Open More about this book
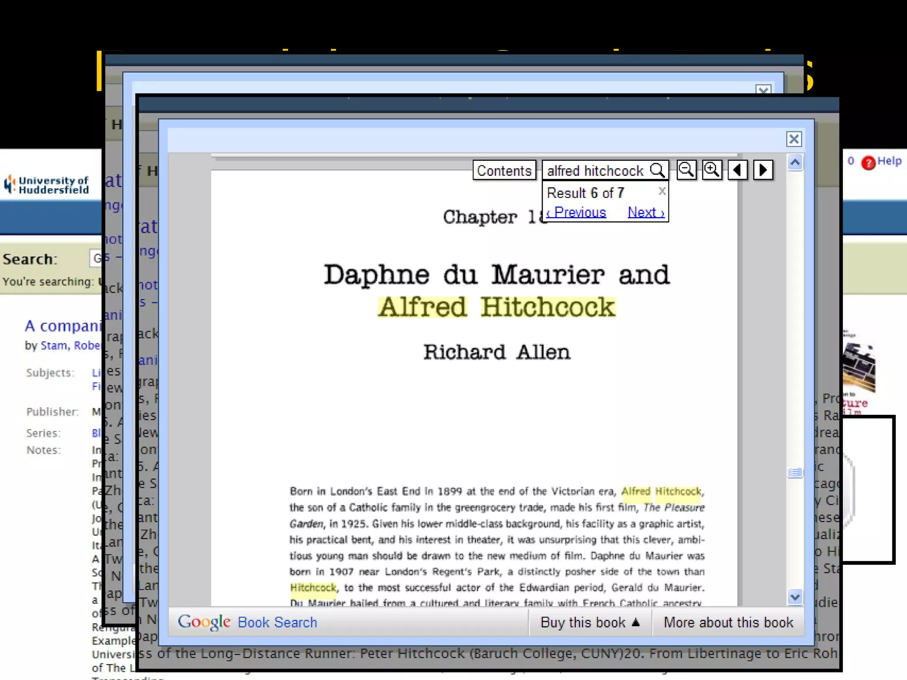The height and width of the screenshot is (680, 907). 729,622
